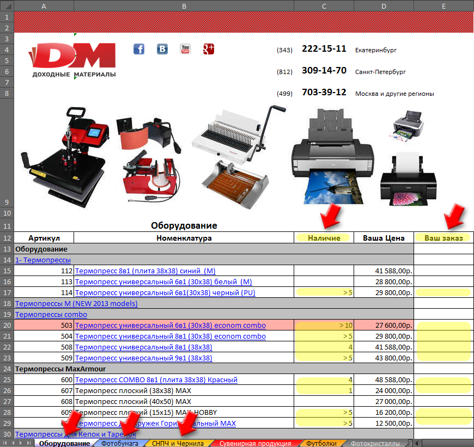Open the Facebook icon link
Image resolution: width=474 pixels, height=447 pixels.
tap(139, 49)
